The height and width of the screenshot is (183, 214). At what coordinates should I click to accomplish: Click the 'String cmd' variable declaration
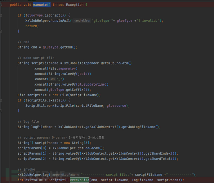[x=27, y=47]
